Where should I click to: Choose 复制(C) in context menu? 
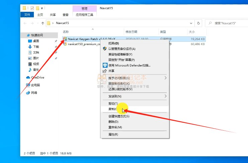pos(135,109)
